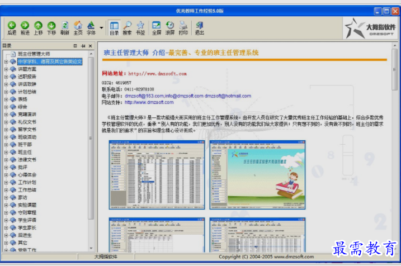Expand the 工作计划 tree node
Viewport: 401px width, 266px height.
tap(6, 182)
